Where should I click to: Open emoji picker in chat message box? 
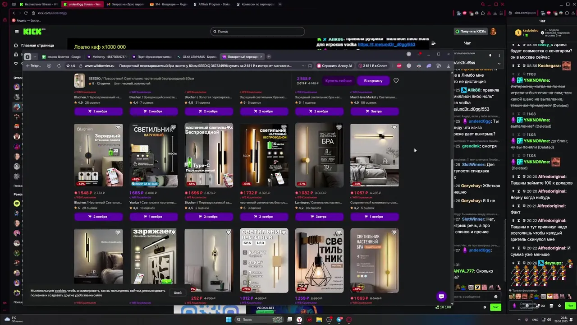(496, 297)
